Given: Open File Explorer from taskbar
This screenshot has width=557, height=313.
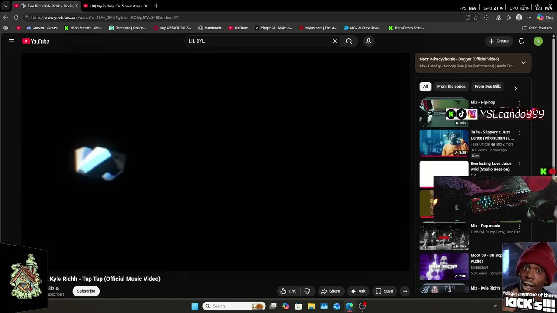Looking at the screenshot, I should 311,306.
